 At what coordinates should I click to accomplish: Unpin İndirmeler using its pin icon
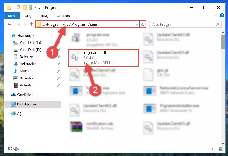(x=59, y=64)
